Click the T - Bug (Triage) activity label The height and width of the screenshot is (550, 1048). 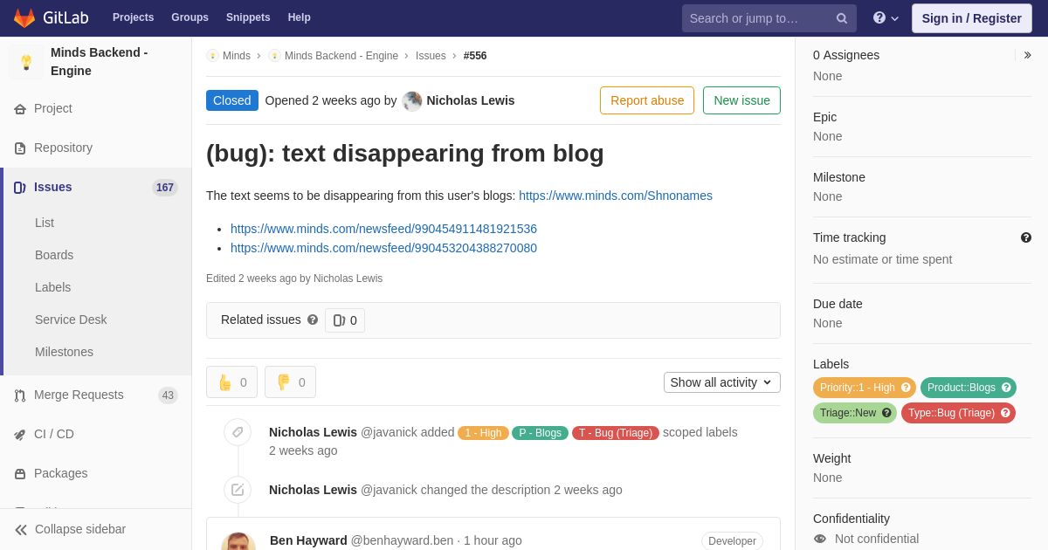click(616, 433)
